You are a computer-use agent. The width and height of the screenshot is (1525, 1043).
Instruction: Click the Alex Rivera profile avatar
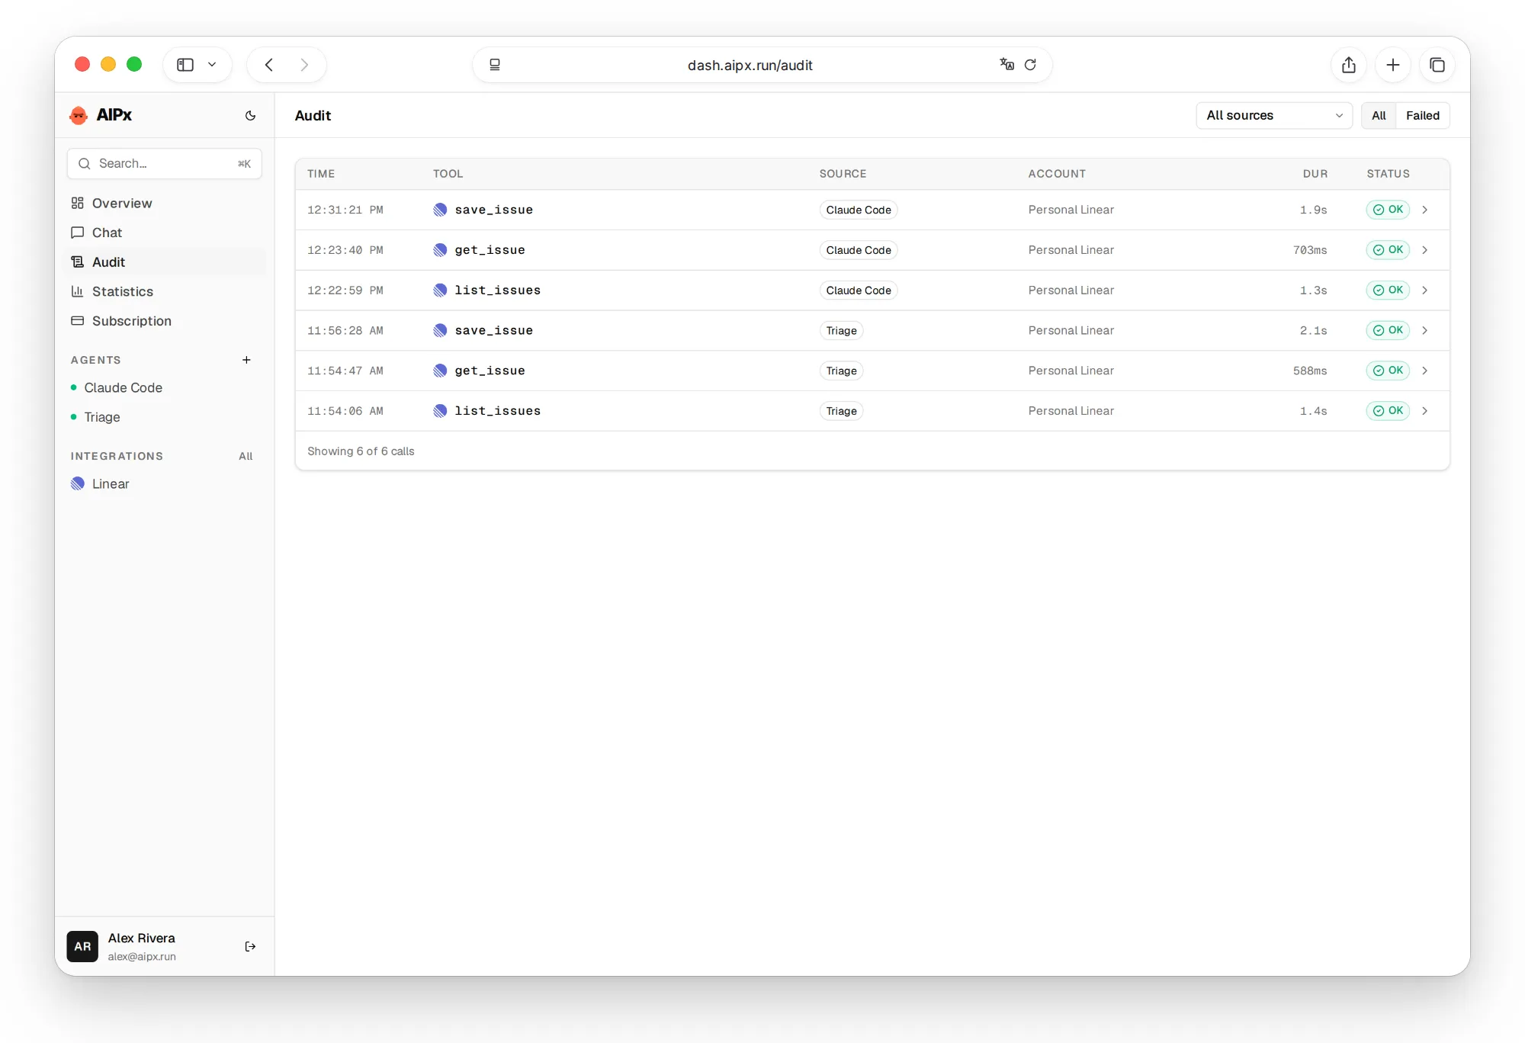coord(82,946)
